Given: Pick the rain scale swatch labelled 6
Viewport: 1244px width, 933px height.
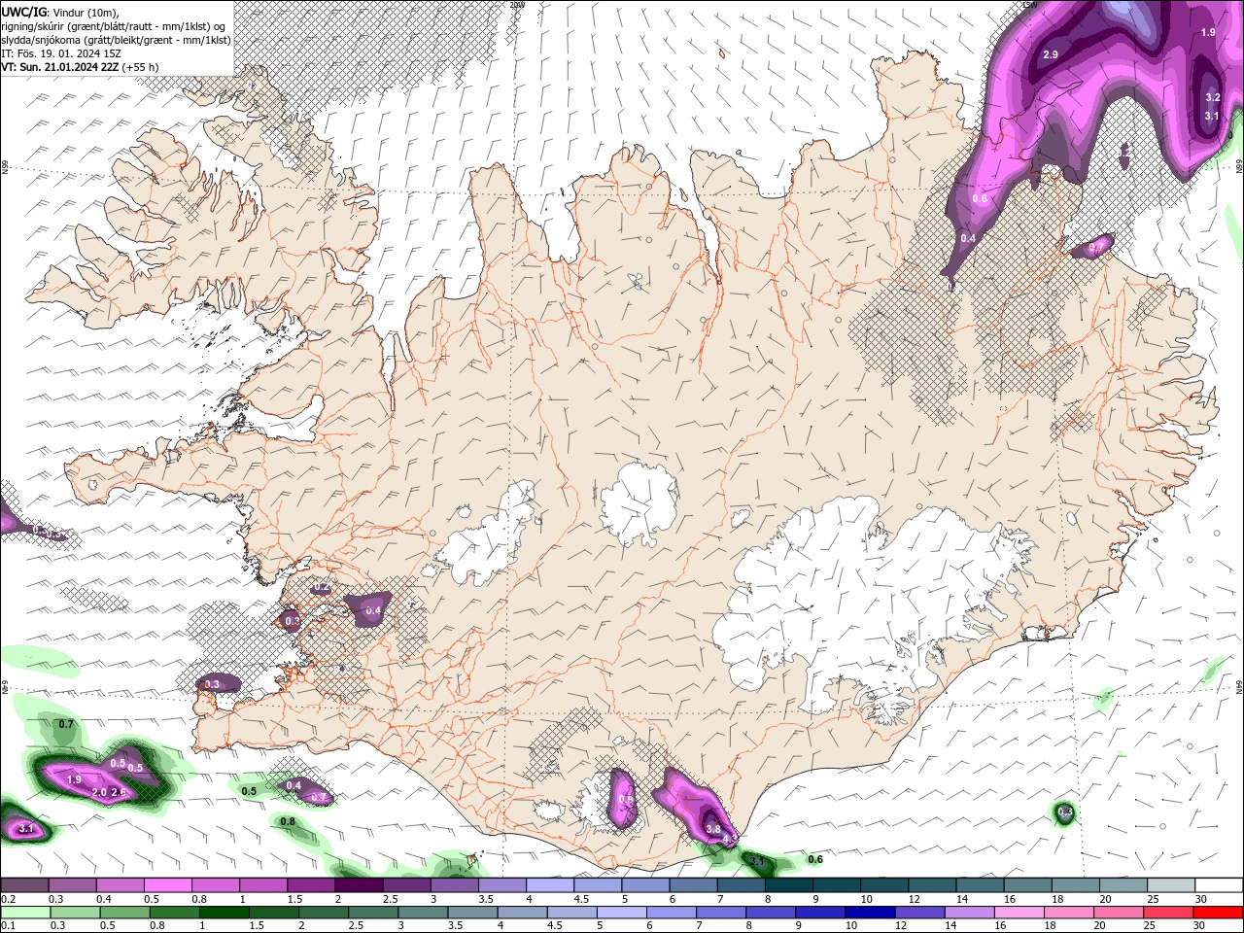Looking at the screenshot, I should (672, 913).
